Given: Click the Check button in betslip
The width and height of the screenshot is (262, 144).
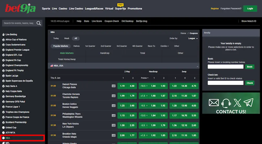Looking at the screenshot, I should [250, 83].
